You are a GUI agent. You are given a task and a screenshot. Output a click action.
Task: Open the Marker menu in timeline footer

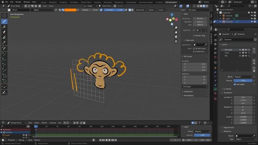coord(37,140)
